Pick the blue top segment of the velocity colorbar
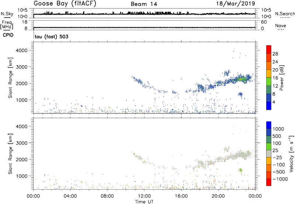Screen dimensions: 295x204 point(269,125)
